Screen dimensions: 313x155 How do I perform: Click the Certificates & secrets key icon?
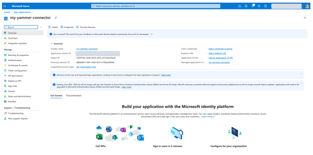(5, 65)
